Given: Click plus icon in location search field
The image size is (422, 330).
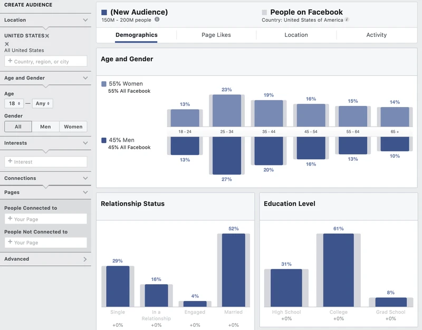Looking at the screenshot, I should 10,61.
